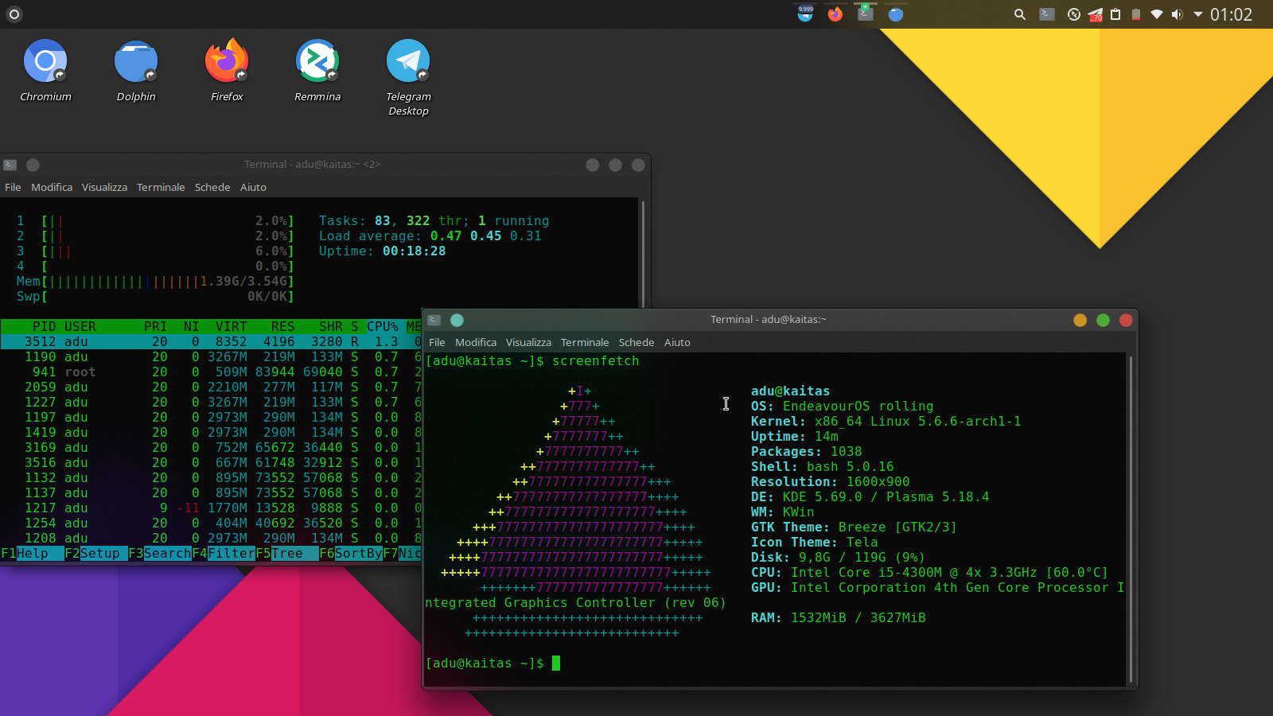Click the VIRT column header in htop
Image resolution: width=1273 pixels, height=716 pixels.
pyautogui.click(x=231, y=326)
